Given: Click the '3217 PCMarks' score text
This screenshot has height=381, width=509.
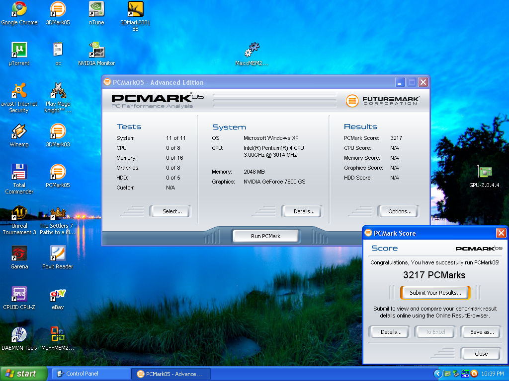Looking at the screenshot, I should [x=434, y=275].
